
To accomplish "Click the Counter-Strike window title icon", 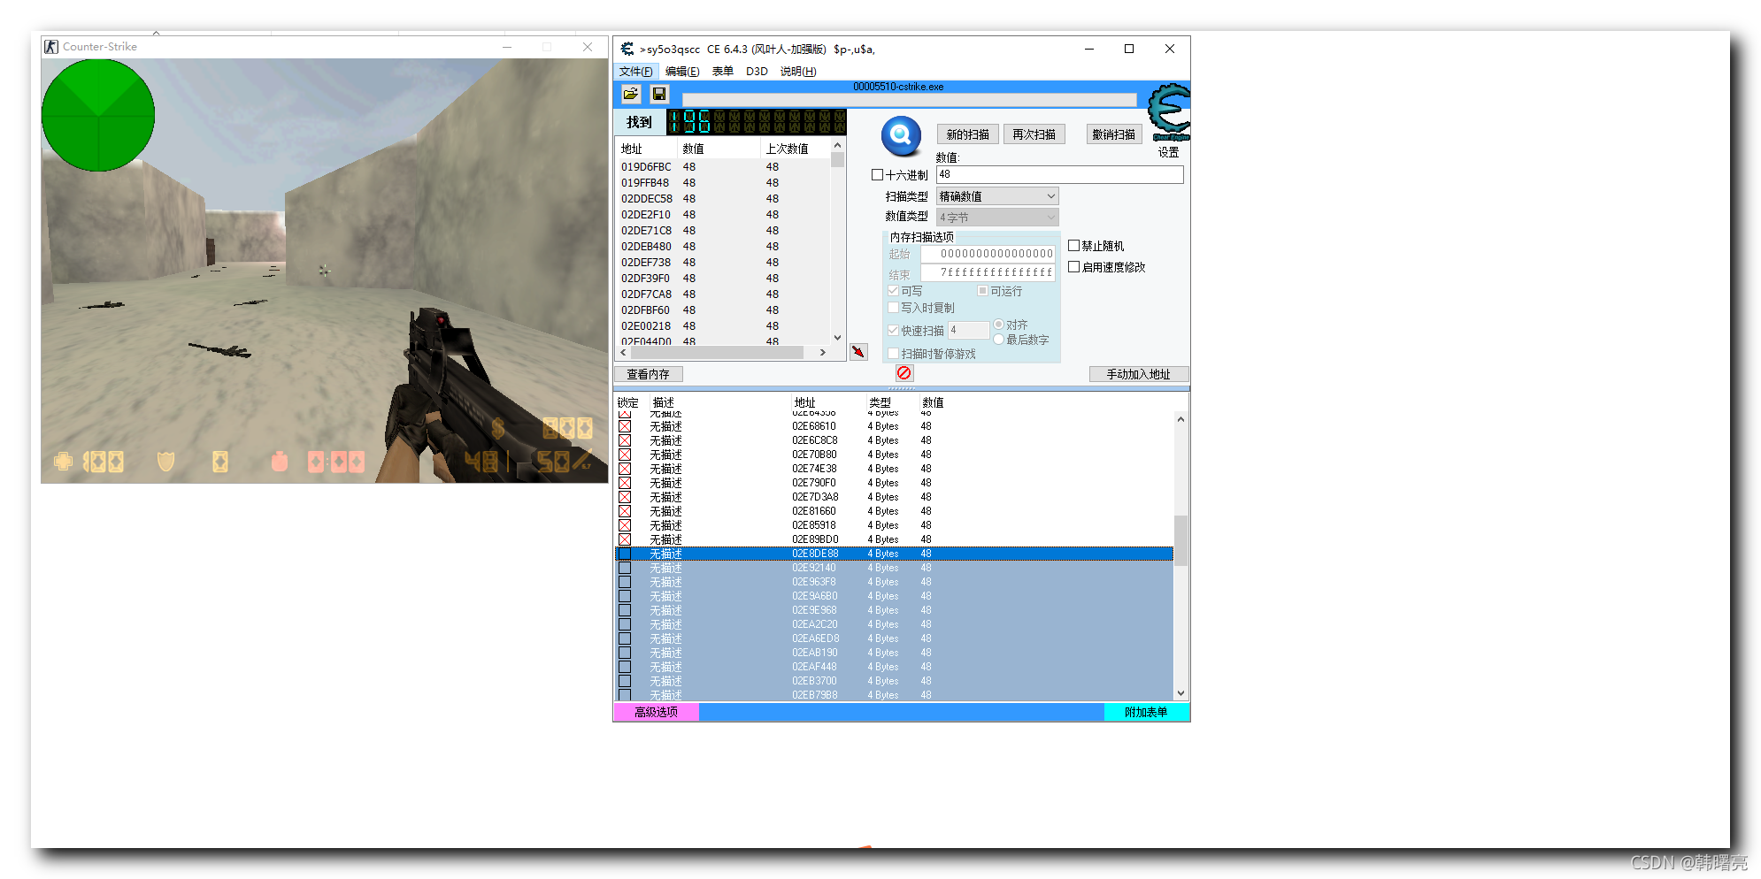I will click(x=51, y=47).
